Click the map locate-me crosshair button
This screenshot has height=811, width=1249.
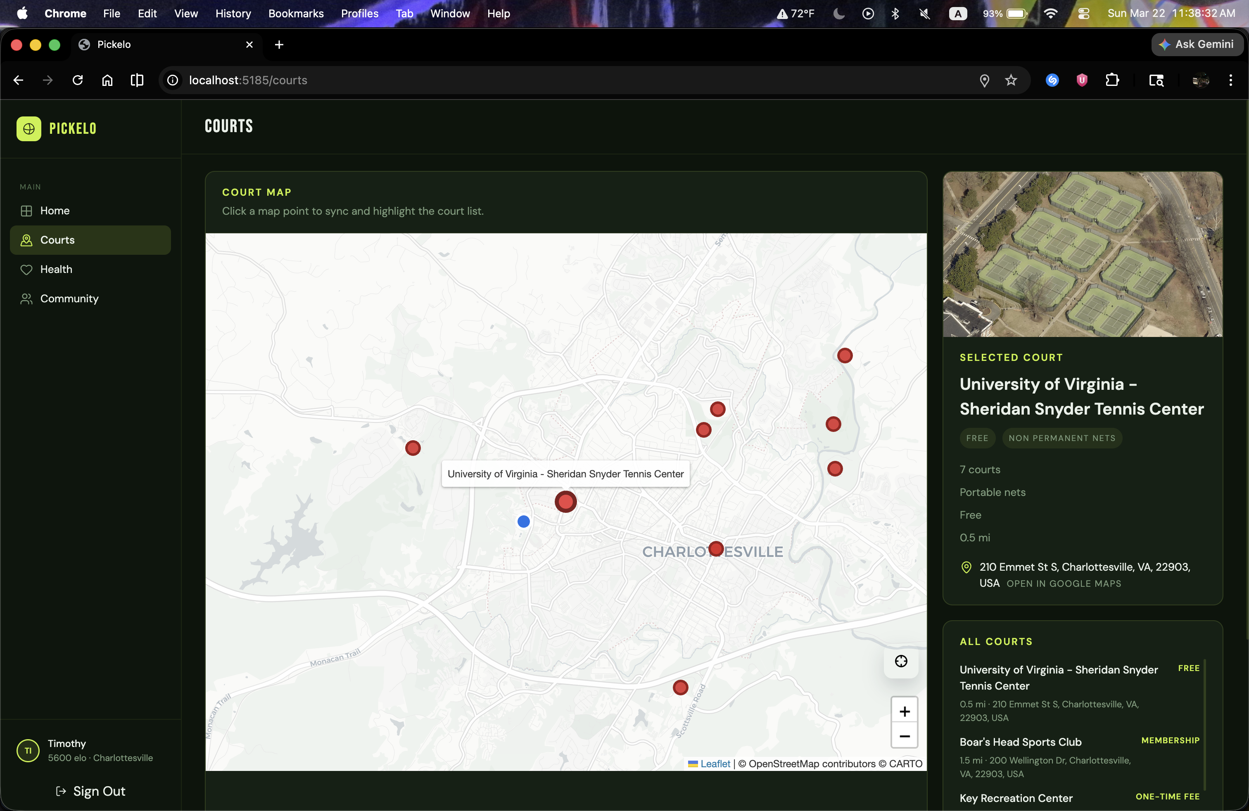900,661
